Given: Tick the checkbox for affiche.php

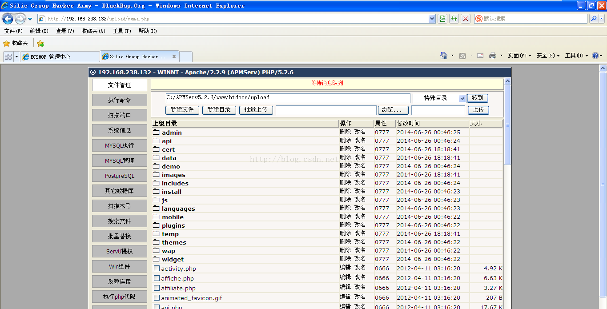Looking at the screenshot, I should 157,278.
